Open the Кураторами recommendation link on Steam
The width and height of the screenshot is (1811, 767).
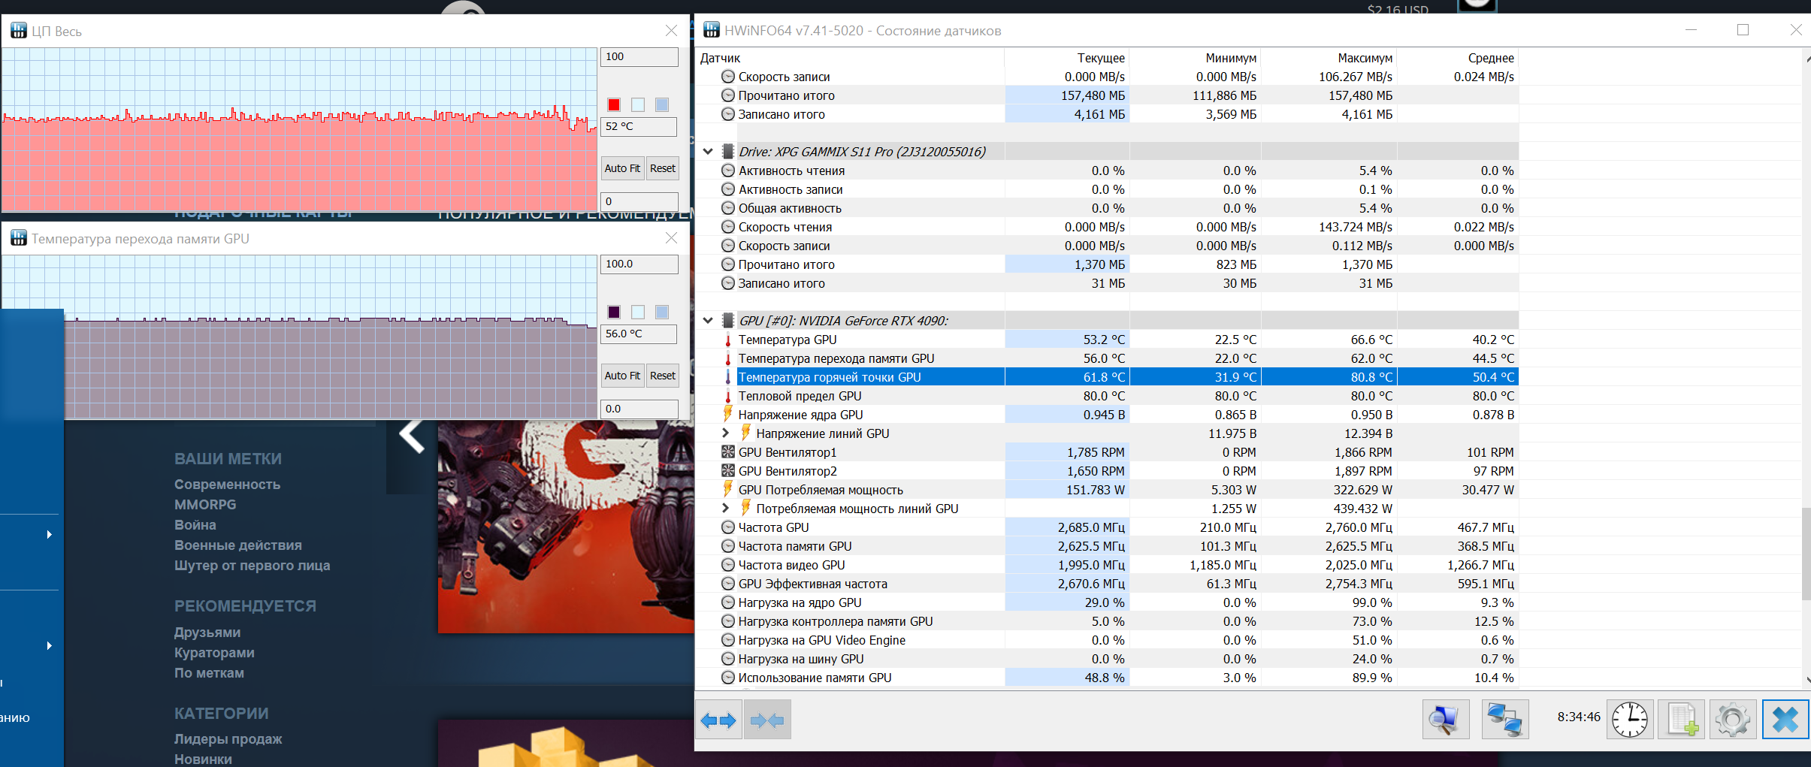pyautogui.click(x=214, y=653)
